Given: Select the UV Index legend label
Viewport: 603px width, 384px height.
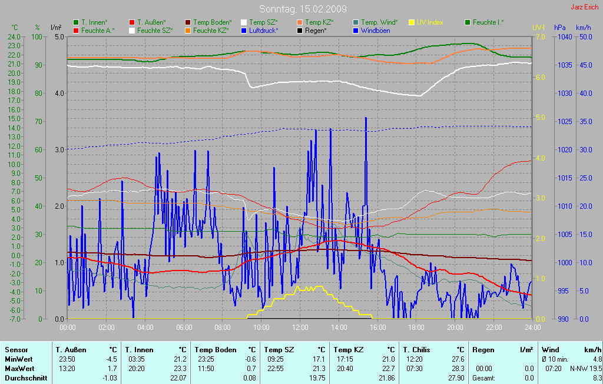Looking at the screenshot, I should [430, 23].
